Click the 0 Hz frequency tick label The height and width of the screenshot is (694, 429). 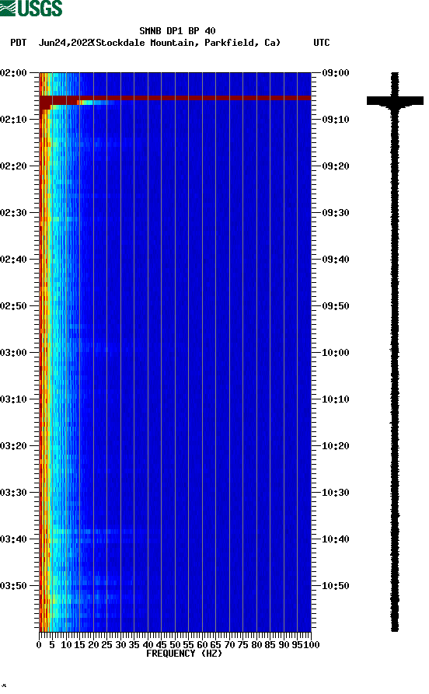click(x=39, y=645)
